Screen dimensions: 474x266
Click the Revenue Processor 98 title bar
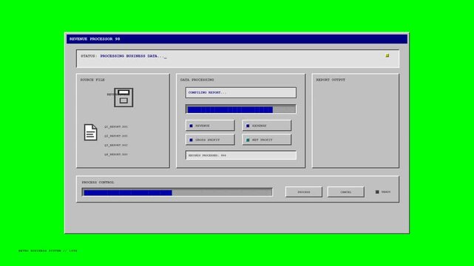click(237, 39)
